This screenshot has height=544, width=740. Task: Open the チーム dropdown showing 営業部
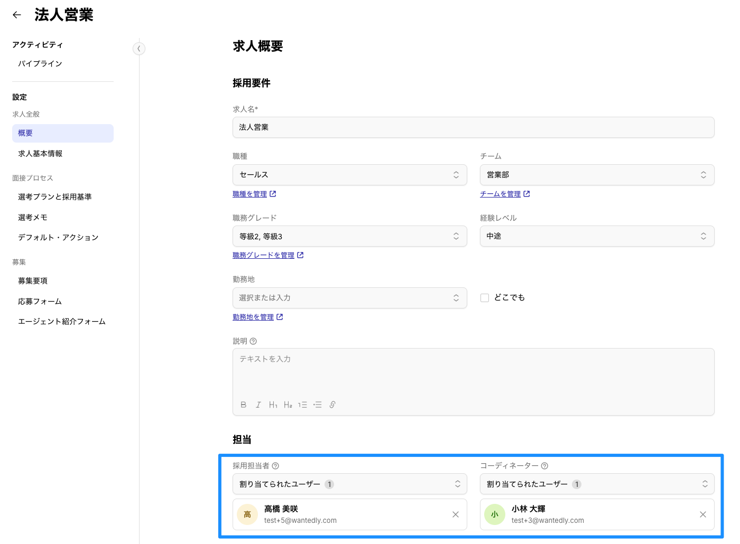point(597,175)
